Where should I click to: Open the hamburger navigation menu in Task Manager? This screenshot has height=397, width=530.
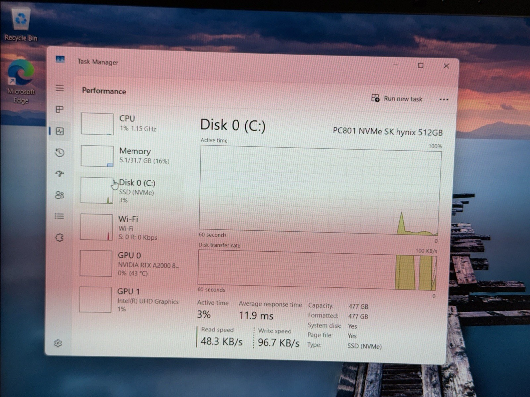pos(60,88)
